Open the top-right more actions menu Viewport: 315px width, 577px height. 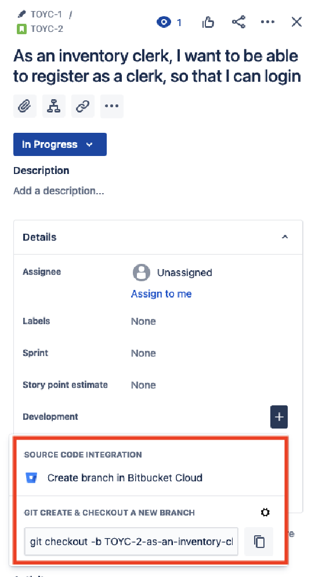(x=267, y=22)
